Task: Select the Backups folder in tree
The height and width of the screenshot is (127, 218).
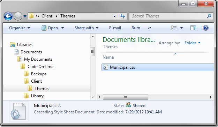Action: pos(39,74)
